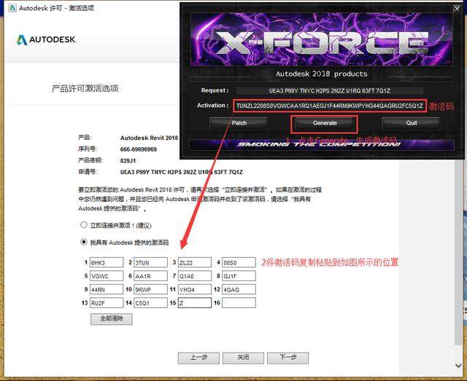The height and width of the screenshot is (381, 467).
Task: Click the Activation code field in X-Force
Action: coord(330,106)
